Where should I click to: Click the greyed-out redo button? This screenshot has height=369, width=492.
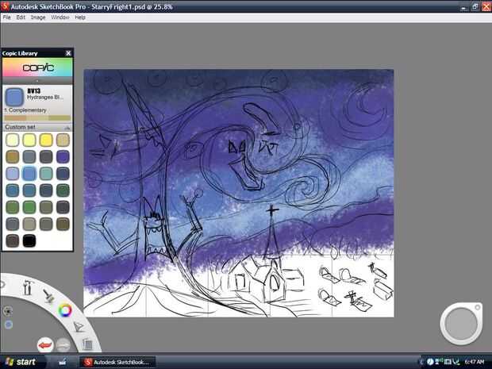pos(63,345)
